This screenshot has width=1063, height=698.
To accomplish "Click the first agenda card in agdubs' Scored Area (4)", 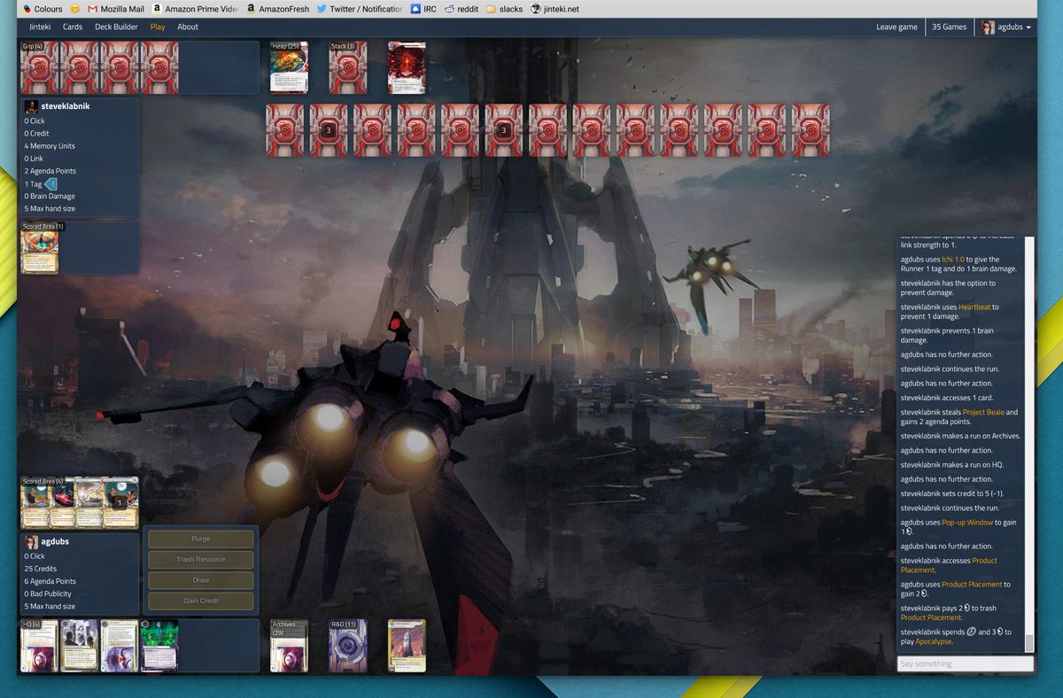I will click(35, 503).
